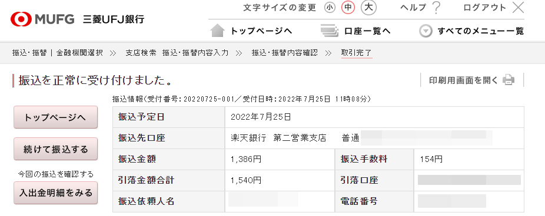Click 楽天銀行 第二営業支店 value

[x=279, y=138]
